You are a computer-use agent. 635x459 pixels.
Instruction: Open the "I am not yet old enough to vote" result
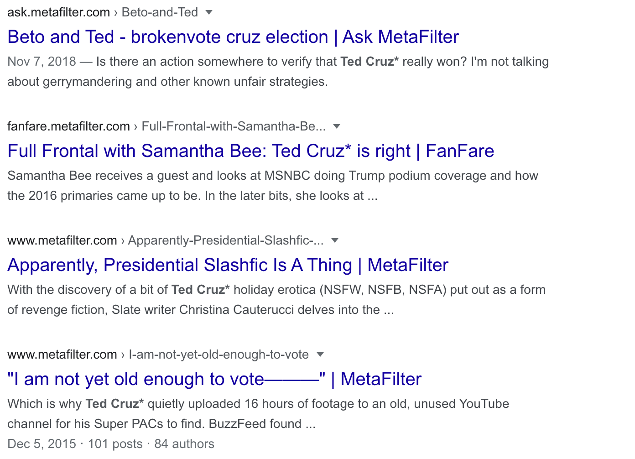214,379
